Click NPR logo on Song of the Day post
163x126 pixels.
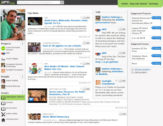pos(98,54)
